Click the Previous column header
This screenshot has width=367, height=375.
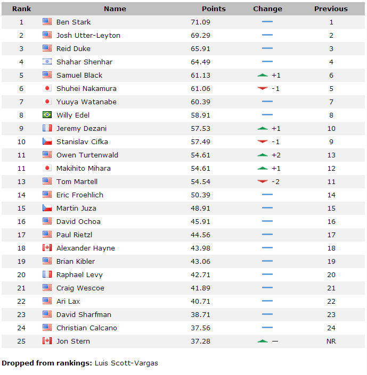tap(331, 9)
